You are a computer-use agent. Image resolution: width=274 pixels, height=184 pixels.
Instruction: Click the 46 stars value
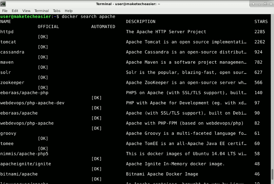(x=257, y=174)
